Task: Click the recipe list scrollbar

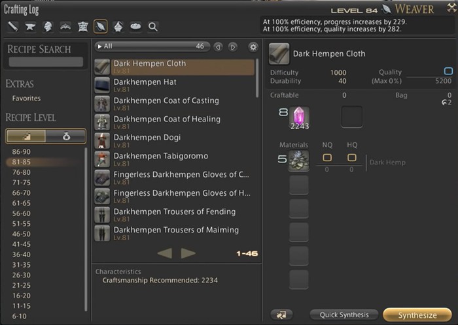Action: pos(257,78)
